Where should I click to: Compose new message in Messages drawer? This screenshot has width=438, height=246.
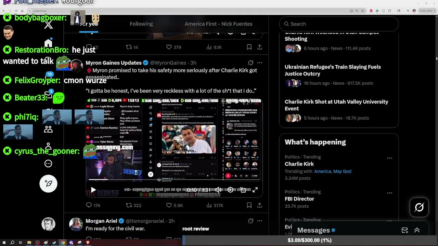coord(405,230)
